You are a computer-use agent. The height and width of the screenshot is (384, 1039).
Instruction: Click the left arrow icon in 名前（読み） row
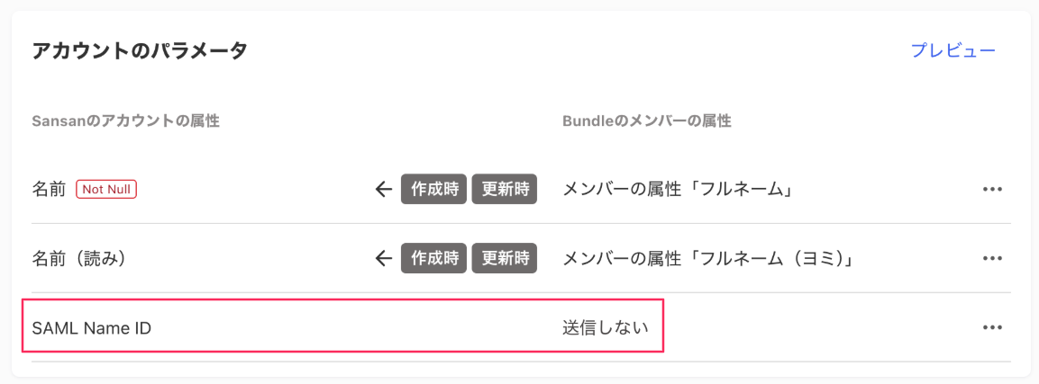[384, 258]
